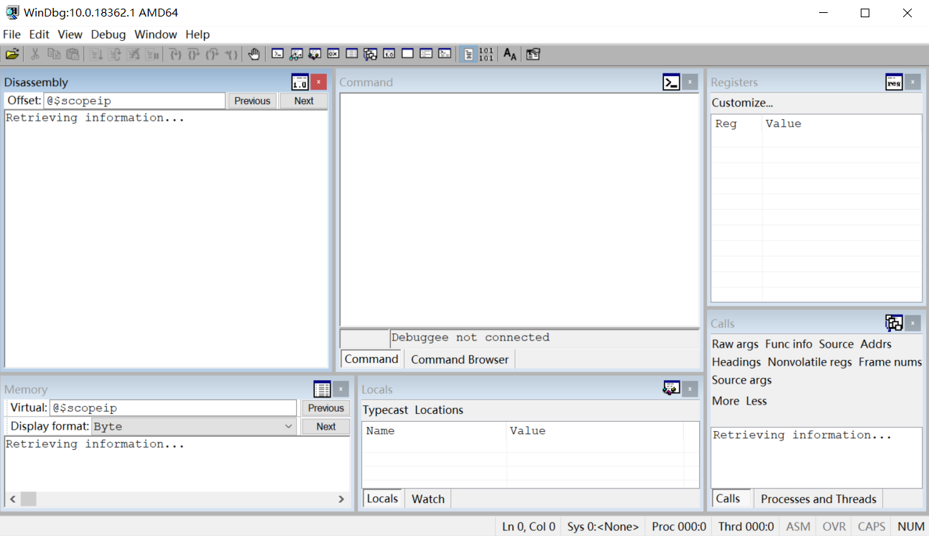Screen dimensions: 929x536
Task: Click the Command panel title icon
Action: click(671, 82)
